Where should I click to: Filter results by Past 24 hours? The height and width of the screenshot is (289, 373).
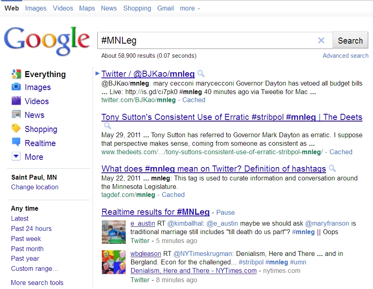coord(31,228)
